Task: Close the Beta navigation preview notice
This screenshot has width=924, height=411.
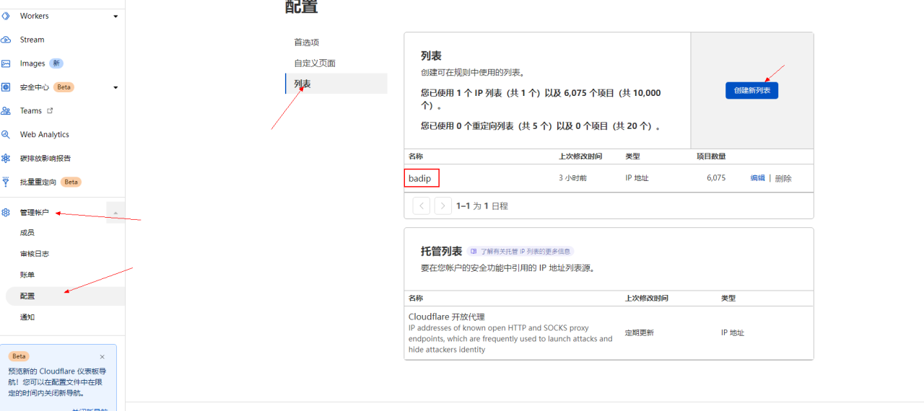Action: tap(102, 357)
